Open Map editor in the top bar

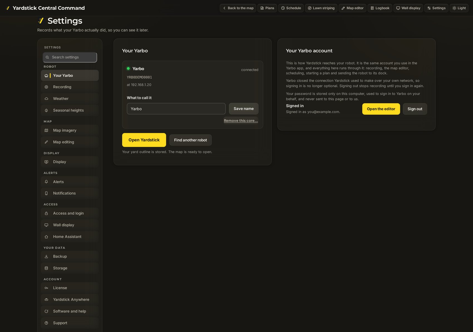(353, 8)
